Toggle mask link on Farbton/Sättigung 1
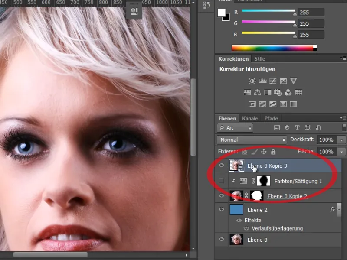This screenshot has width=347, height=260. [253, 181]
